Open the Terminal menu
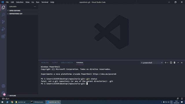Image resolution: width=185 pixels, height=104 pixels. point(45,2)
